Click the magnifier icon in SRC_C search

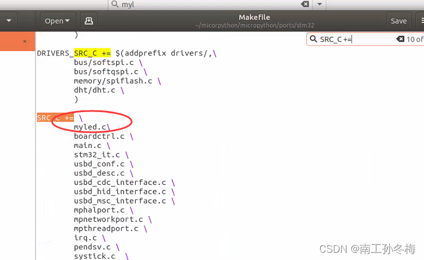[x=313, y=39]
